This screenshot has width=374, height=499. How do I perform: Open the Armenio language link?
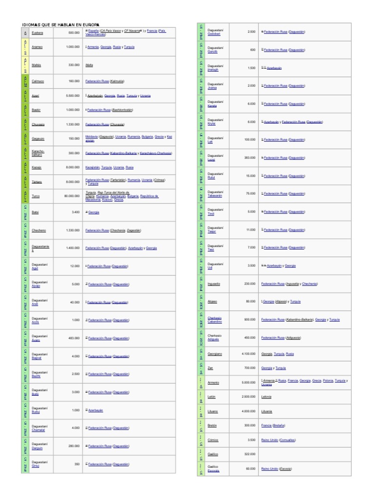click(x=213, y=383)
